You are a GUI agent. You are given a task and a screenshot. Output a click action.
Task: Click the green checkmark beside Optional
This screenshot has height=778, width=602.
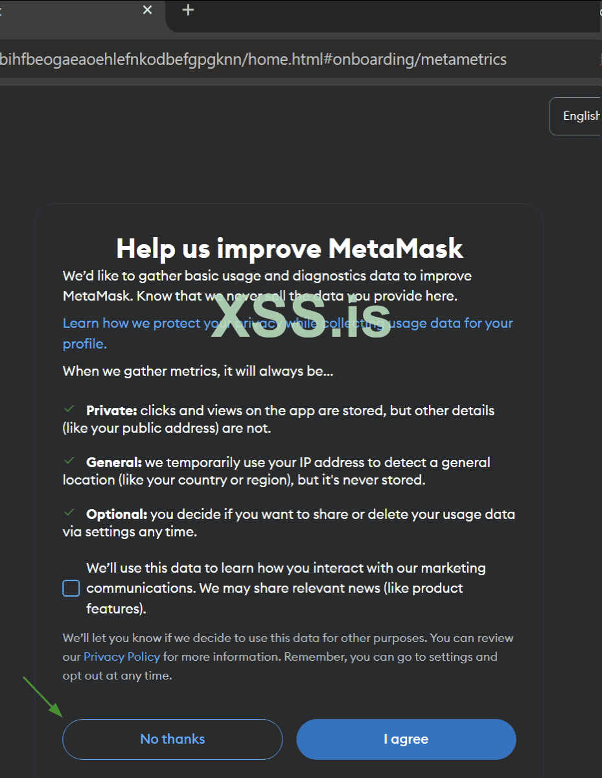click(x=69, y=512)
